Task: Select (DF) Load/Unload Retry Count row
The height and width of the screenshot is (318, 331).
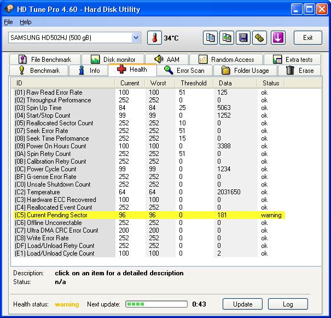Action: [x=149, y=246]
